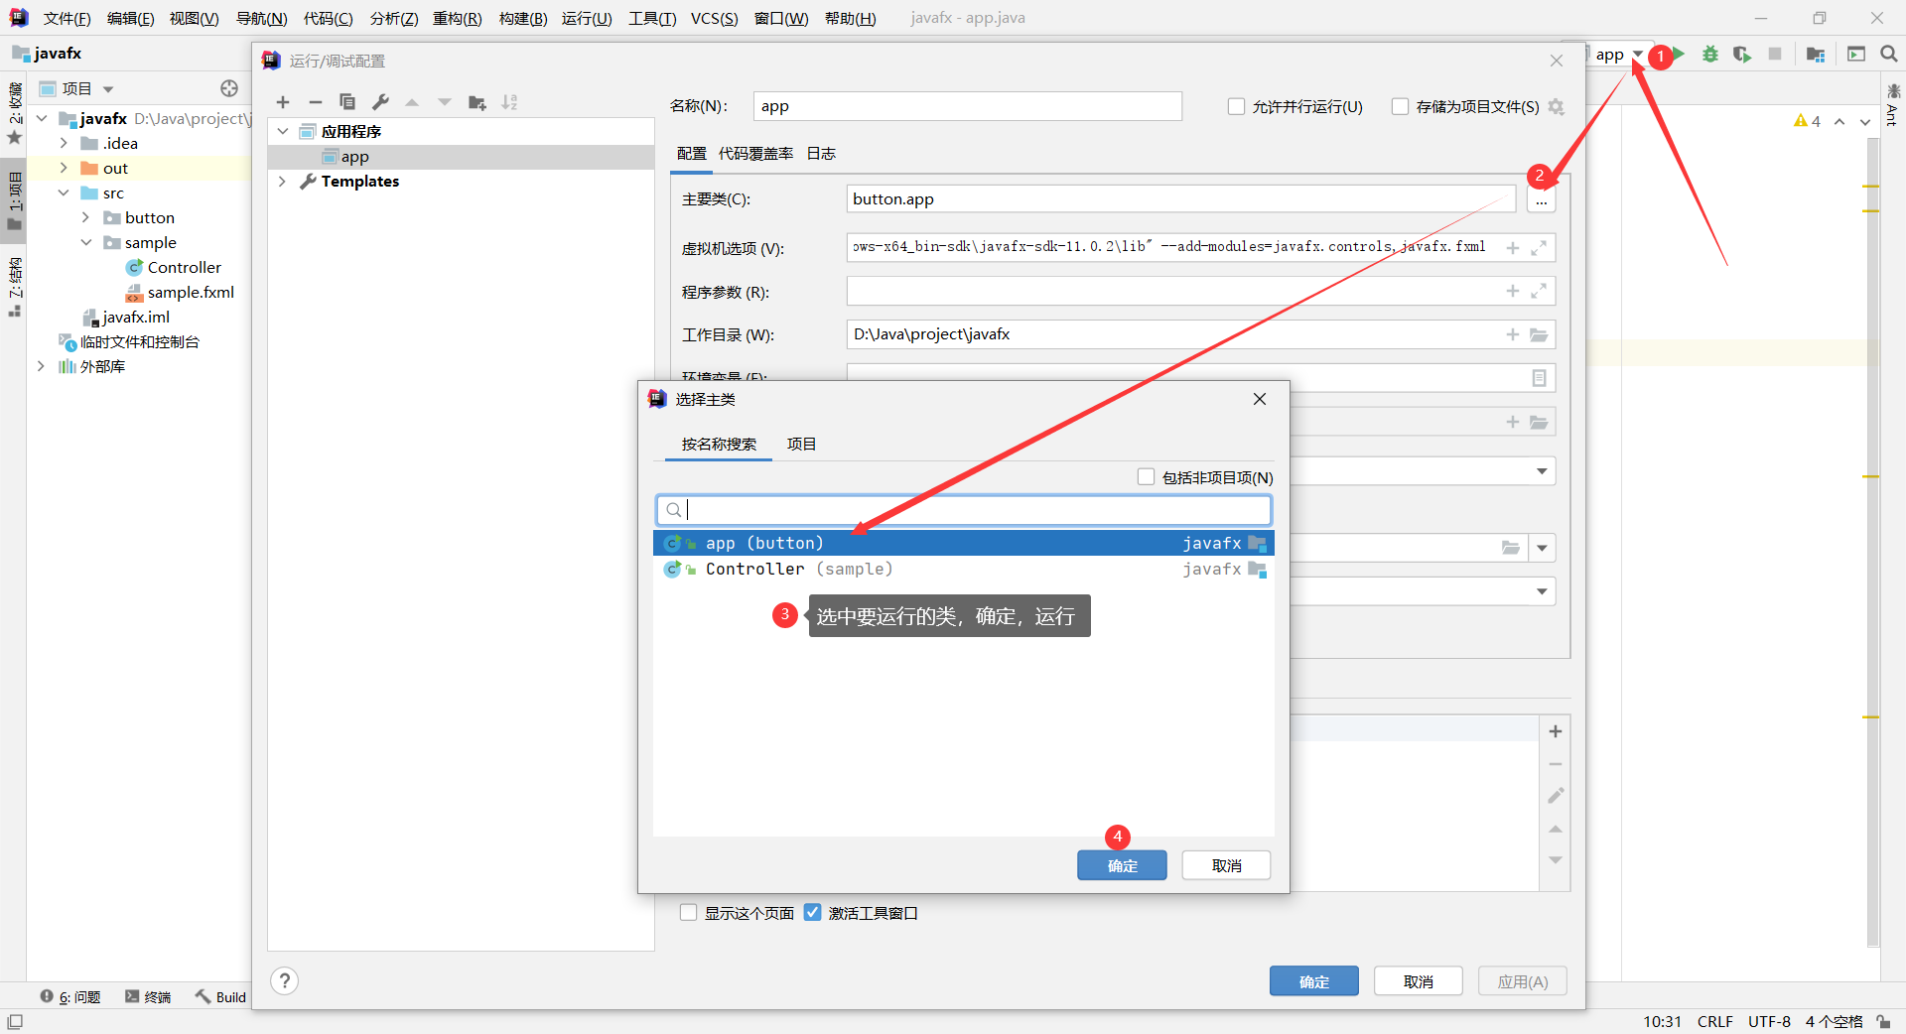Remove selected configuration with minus icon

[315, 102]
